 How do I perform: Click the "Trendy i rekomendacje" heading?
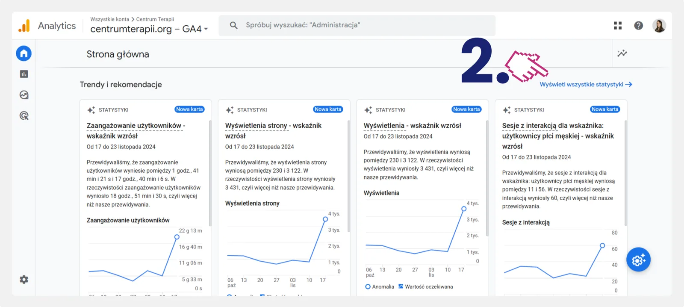point(121,85)
